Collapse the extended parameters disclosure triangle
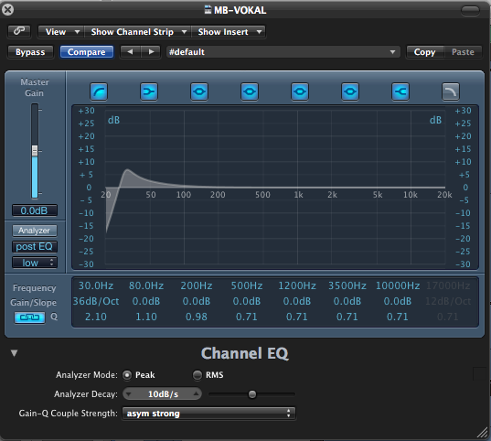The width and height of the screenshot is (491, 441). (x=14, y=353)
